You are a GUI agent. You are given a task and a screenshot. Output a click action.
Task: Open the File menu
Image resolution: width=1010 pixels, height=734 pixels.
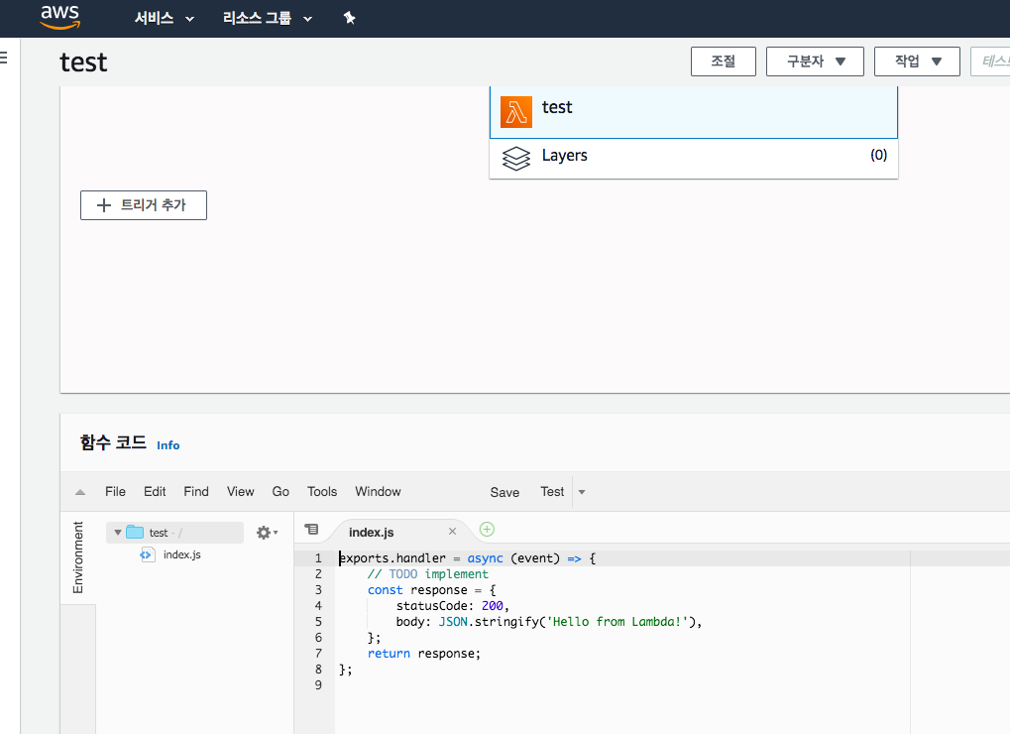(115, 492)
